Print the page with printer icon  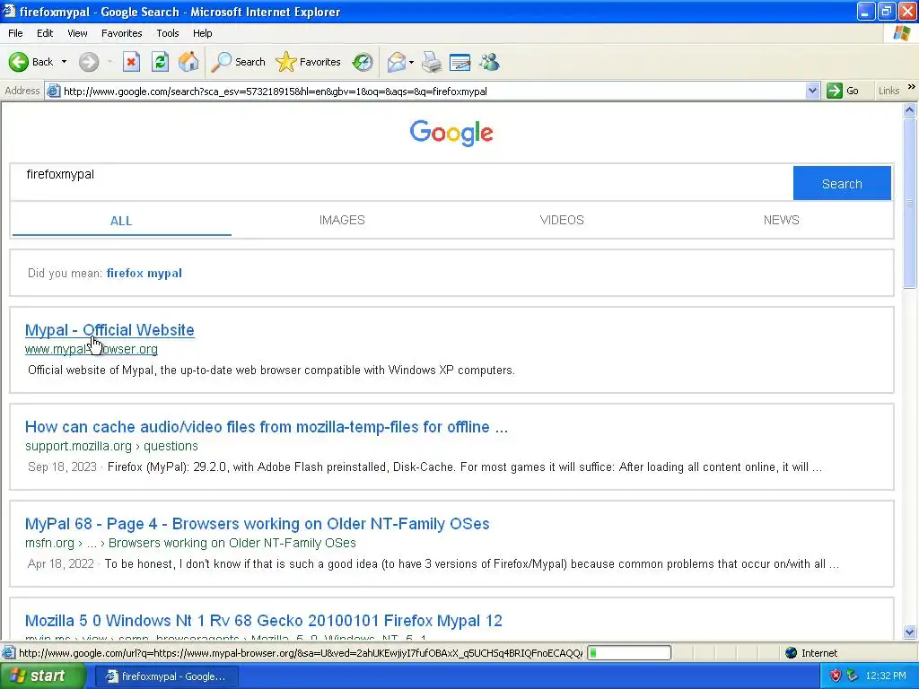point(432,62)
